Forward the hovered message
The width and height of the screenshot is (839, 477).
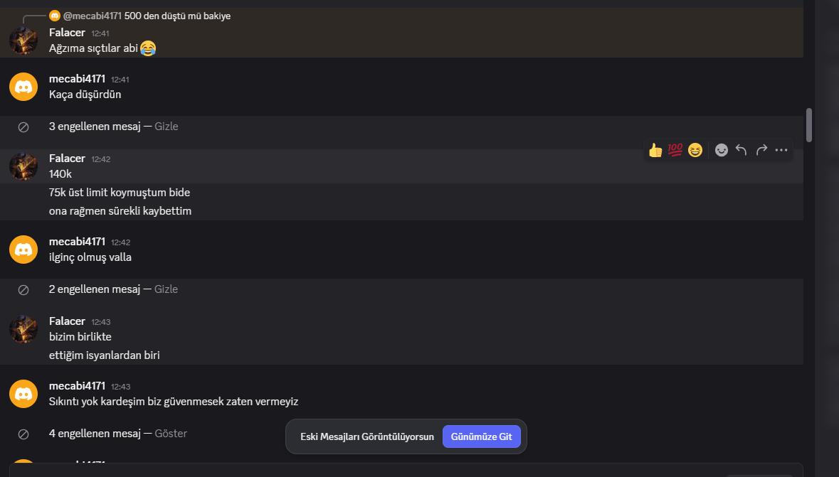[761, 150]
